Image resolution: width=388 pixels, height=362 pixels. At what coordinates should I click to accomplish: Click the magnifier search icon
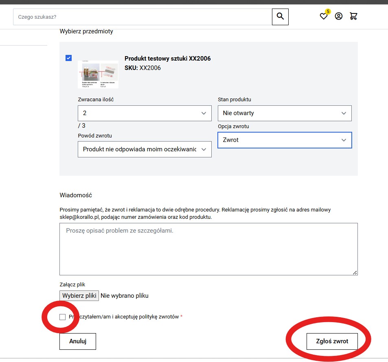point(280,17)
